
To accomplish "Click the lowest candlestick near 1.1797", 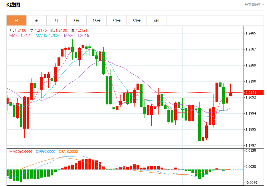I will 203,139.
